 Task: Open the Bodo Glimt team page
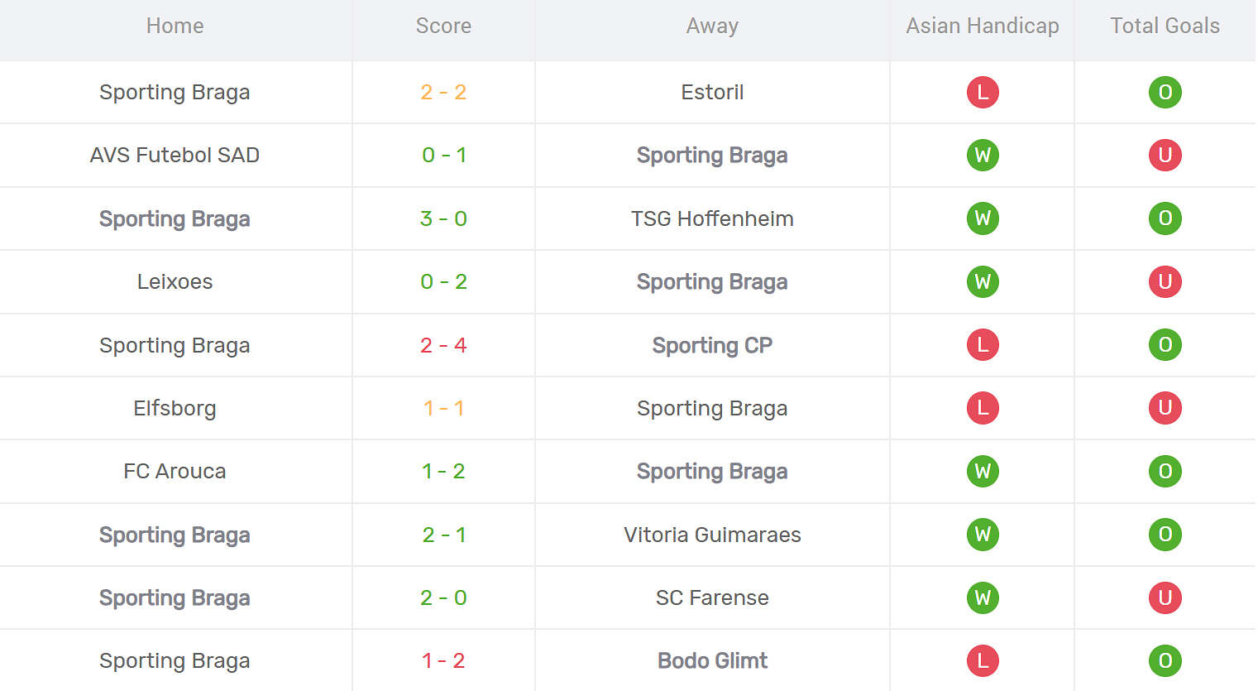712,660
